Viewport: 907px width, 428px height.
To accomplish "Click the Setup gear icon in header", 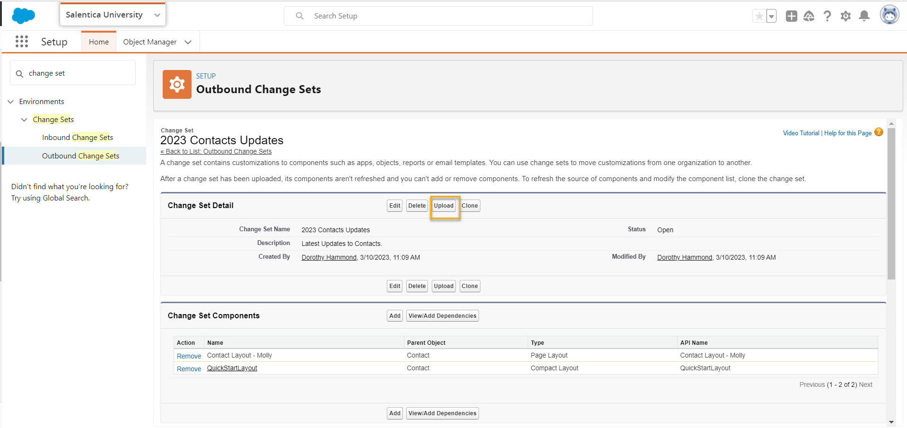I will [x=846, y=16].
